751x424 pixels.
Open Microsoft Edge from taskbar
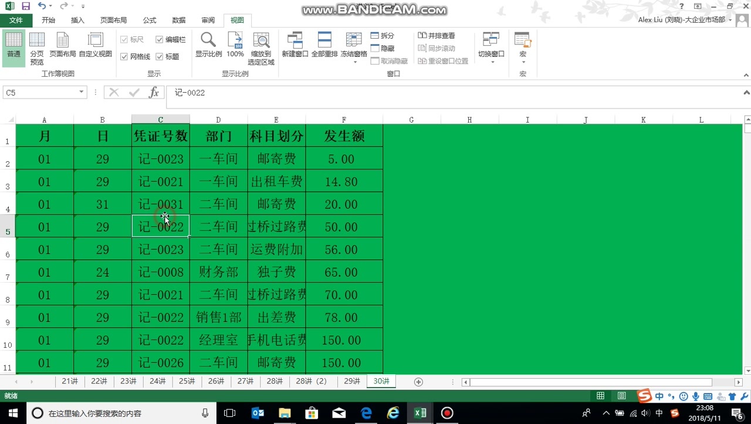click(366, 413)
